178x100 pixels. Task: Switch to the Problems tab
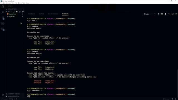coord(32,14)
